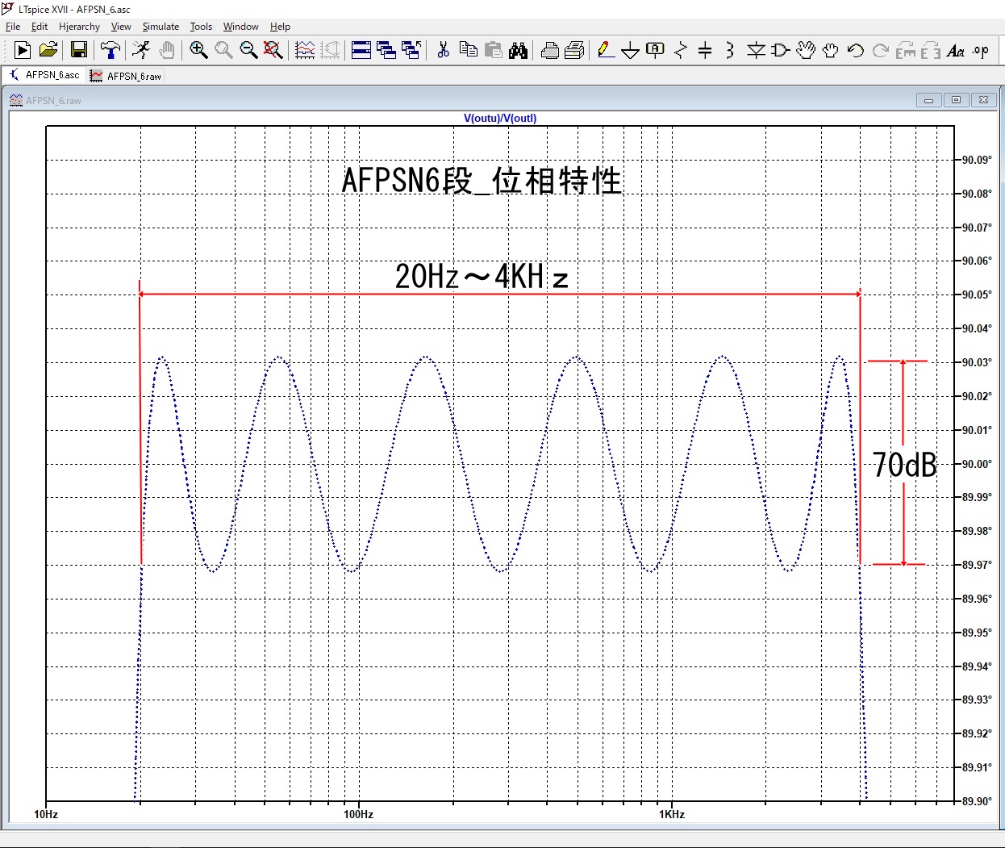Click the Zoom In magnifier
Screen dimensions: 1005x848
(x=198, y=50)
